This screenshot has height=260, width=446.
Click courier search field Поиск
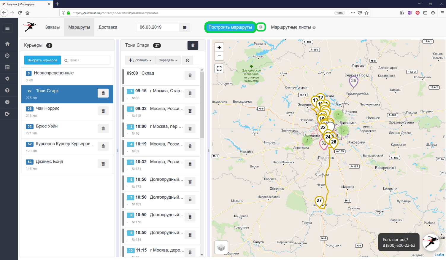tap(86, 60)
